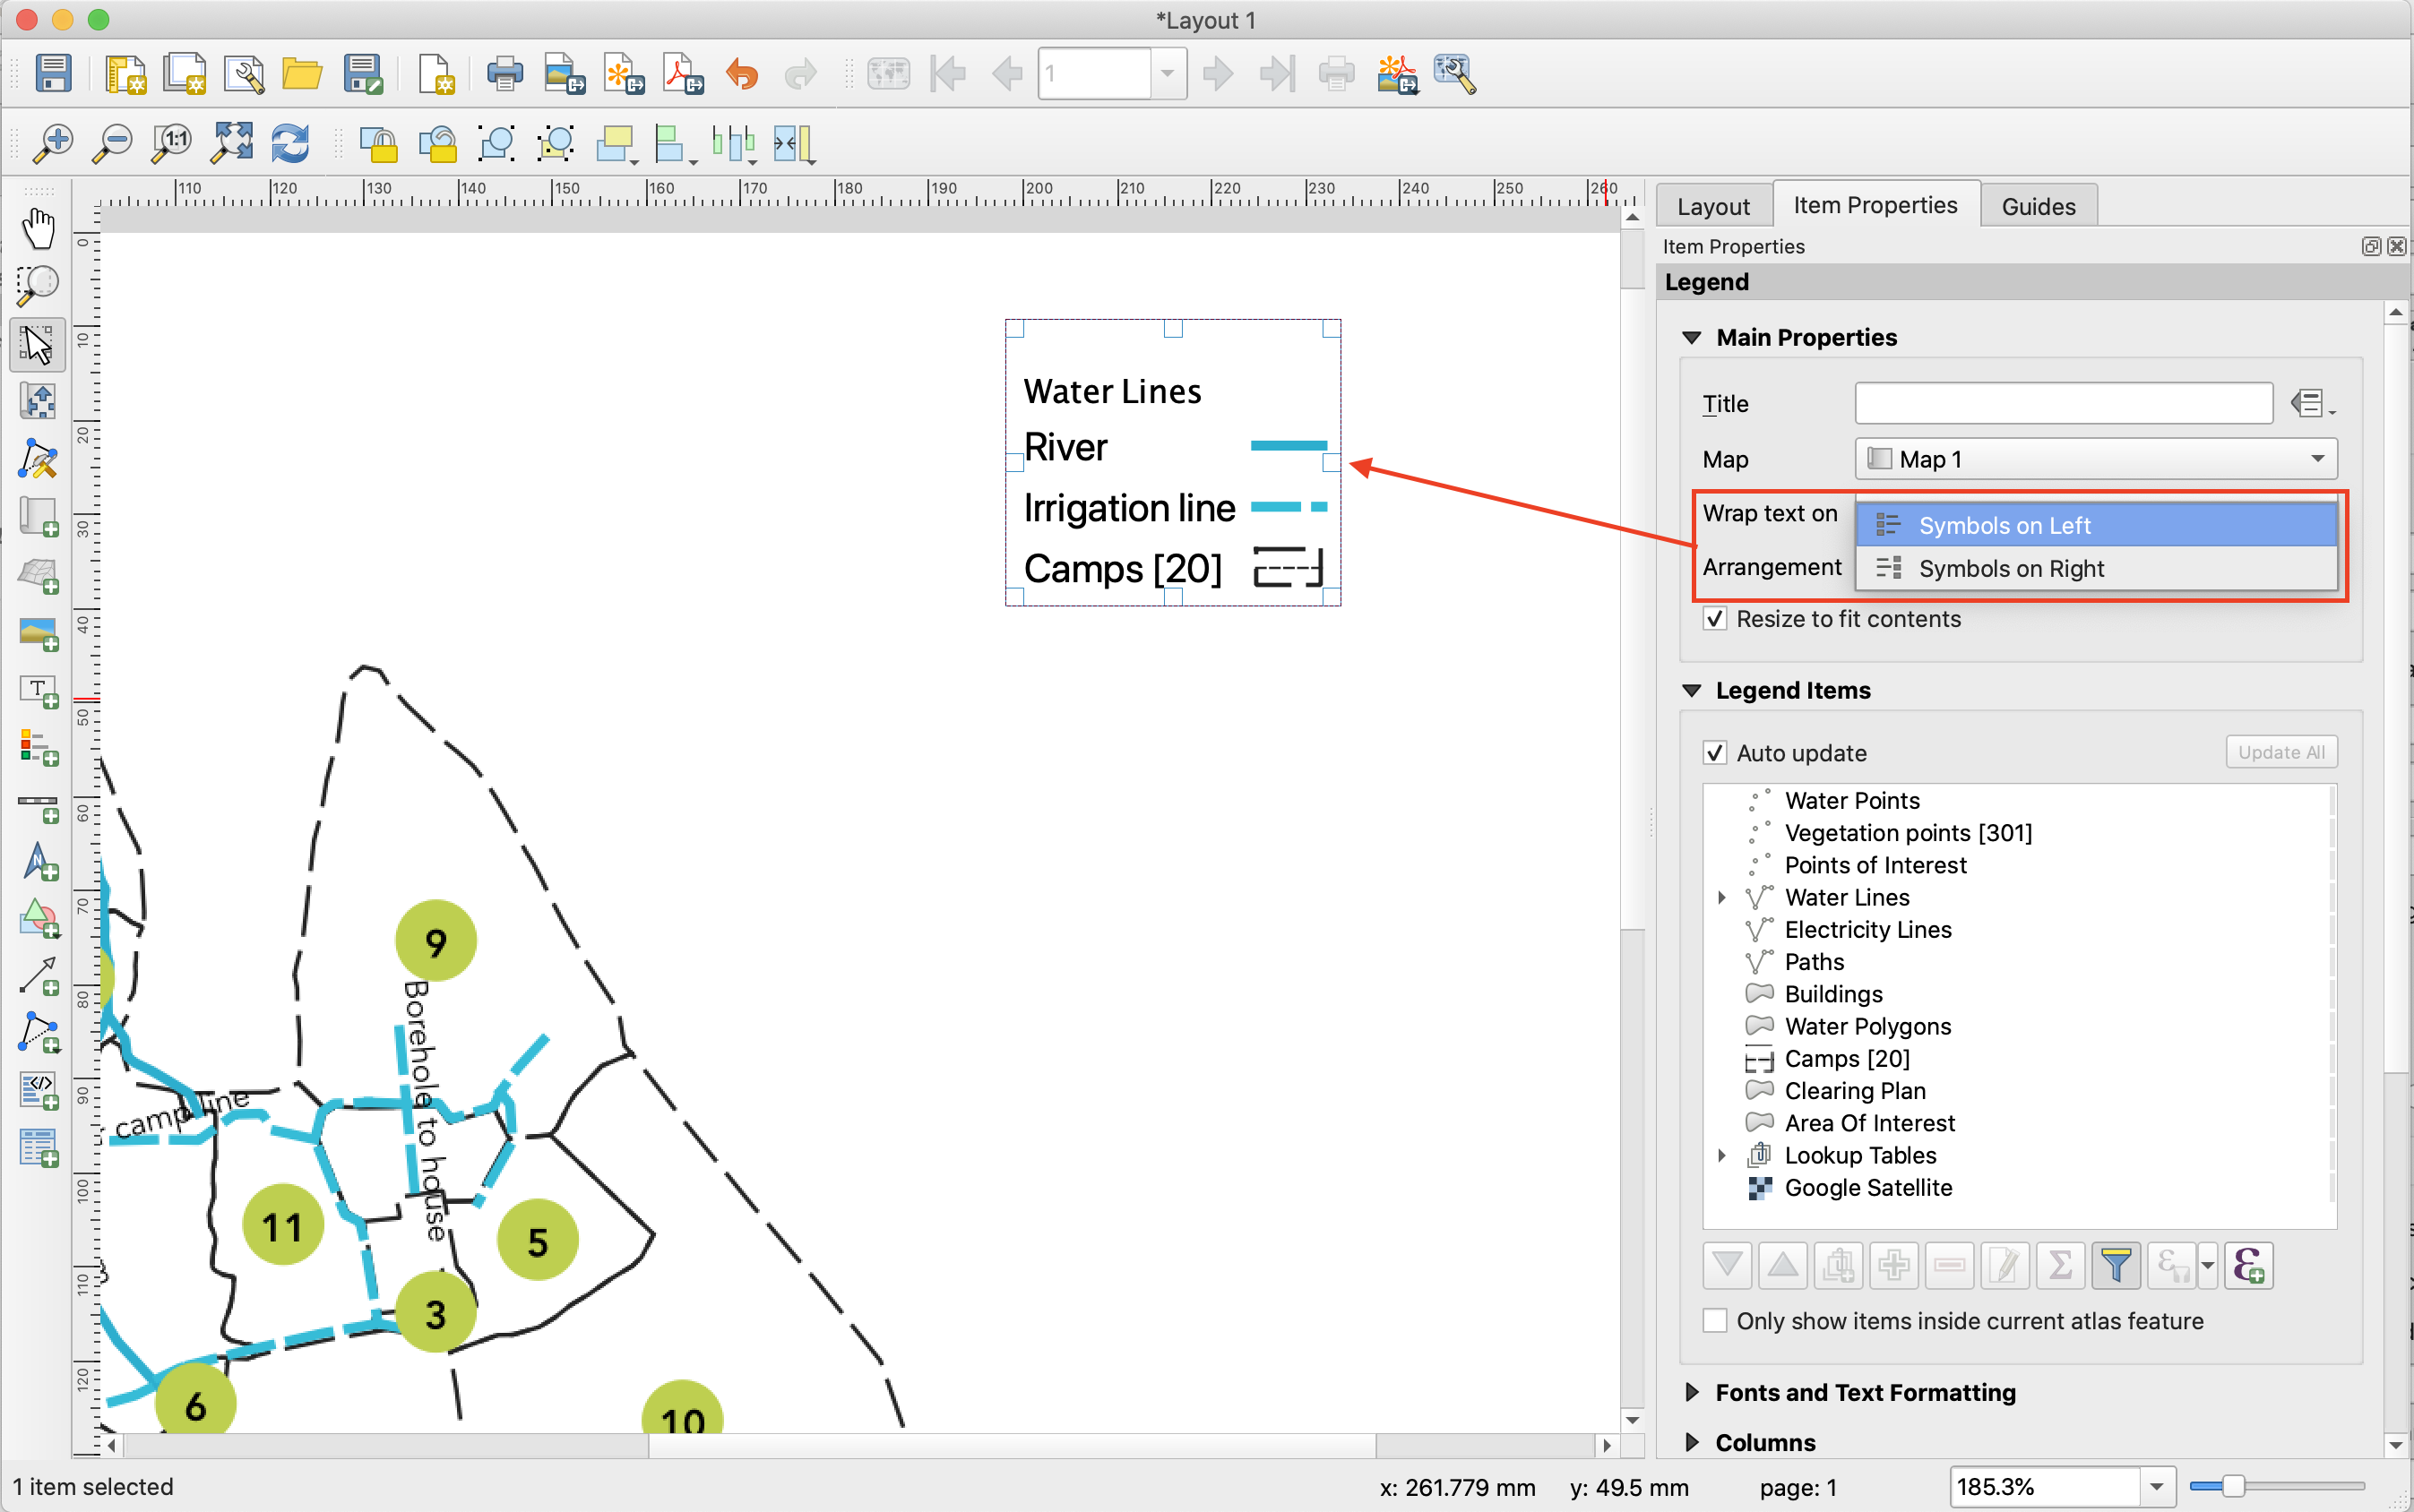Expand the Water Lines tree item

click(1720, 897)
